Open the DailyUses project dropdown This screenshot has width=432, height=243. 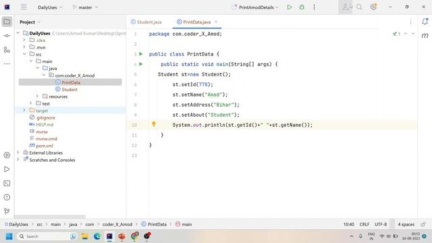(x=50, y=7)
